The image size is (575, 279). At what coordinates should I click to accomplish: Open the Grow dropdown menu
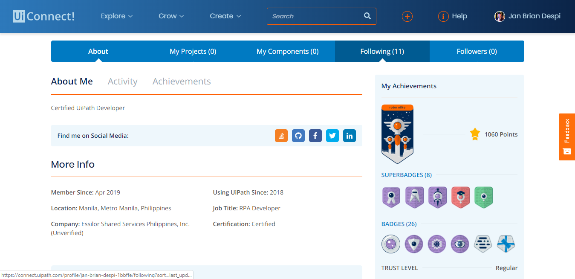(171, 16)
